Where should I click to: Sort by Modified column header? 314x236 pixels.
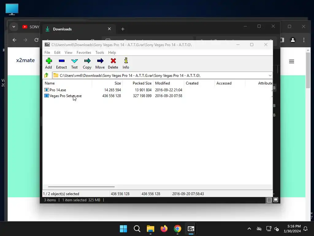coord(169,83)
